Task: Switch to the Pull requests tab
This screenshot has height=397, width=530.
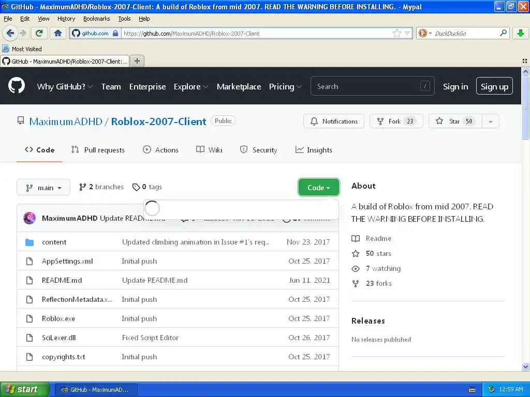Action: click(98, 150)
